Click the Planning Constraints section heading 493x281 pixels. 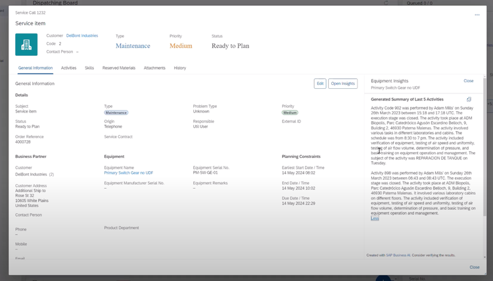[301, 157]
